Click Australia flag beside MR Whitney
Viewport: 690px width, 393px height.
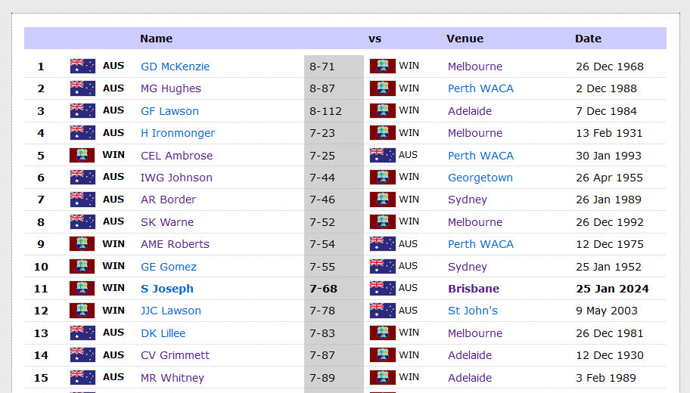point(82,377)
